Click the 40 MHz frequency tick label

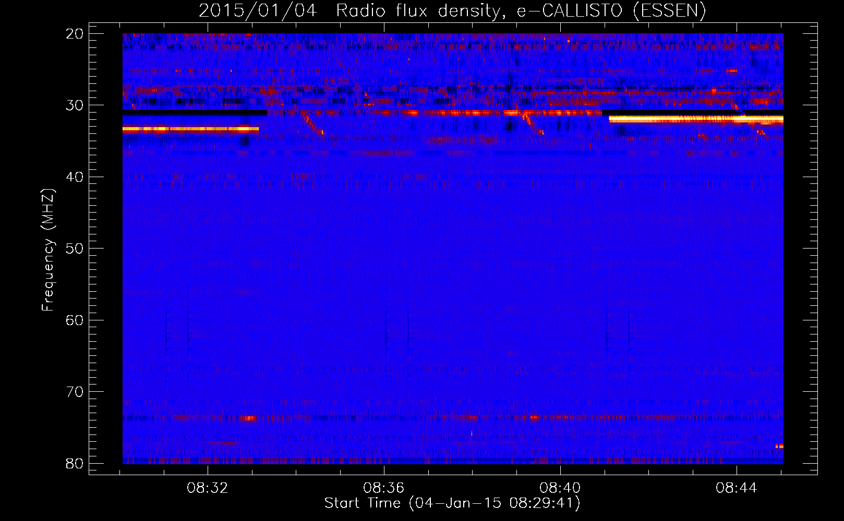tap(75, 177)
